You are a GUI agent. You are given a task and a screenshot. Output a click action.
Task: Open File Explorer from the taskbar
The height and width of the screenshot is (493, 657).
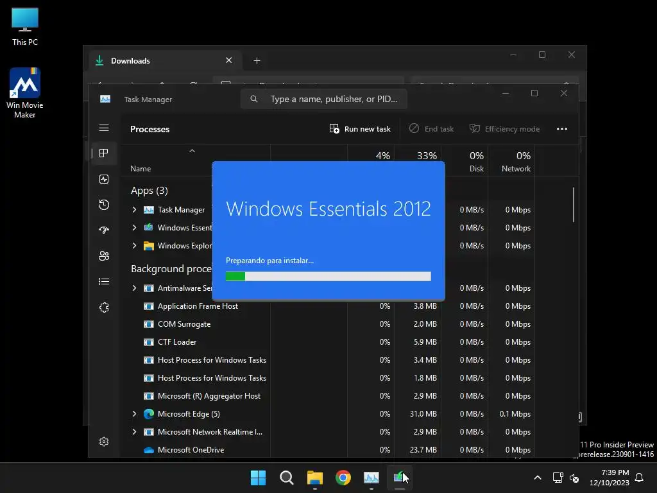click(314, 478)
